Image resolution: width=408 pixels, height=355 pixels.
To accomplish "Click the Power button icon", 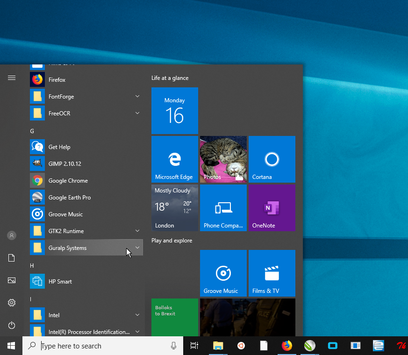I will (x=12, y=326).
